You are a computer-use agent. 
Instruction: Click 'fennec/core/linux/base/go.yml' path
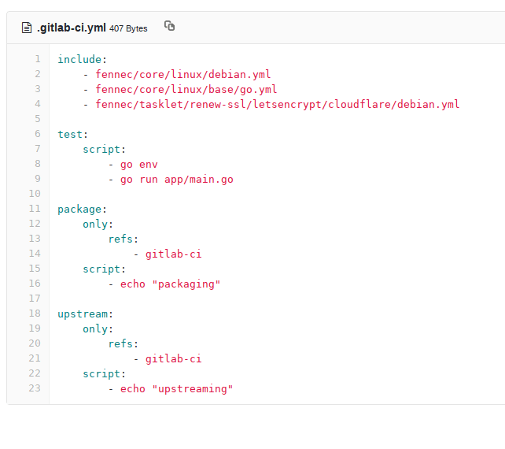tap(186, 89)
